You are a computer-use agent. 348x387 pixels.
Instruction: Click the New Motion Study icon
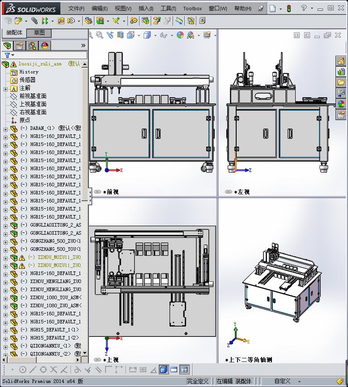[134, 21]
